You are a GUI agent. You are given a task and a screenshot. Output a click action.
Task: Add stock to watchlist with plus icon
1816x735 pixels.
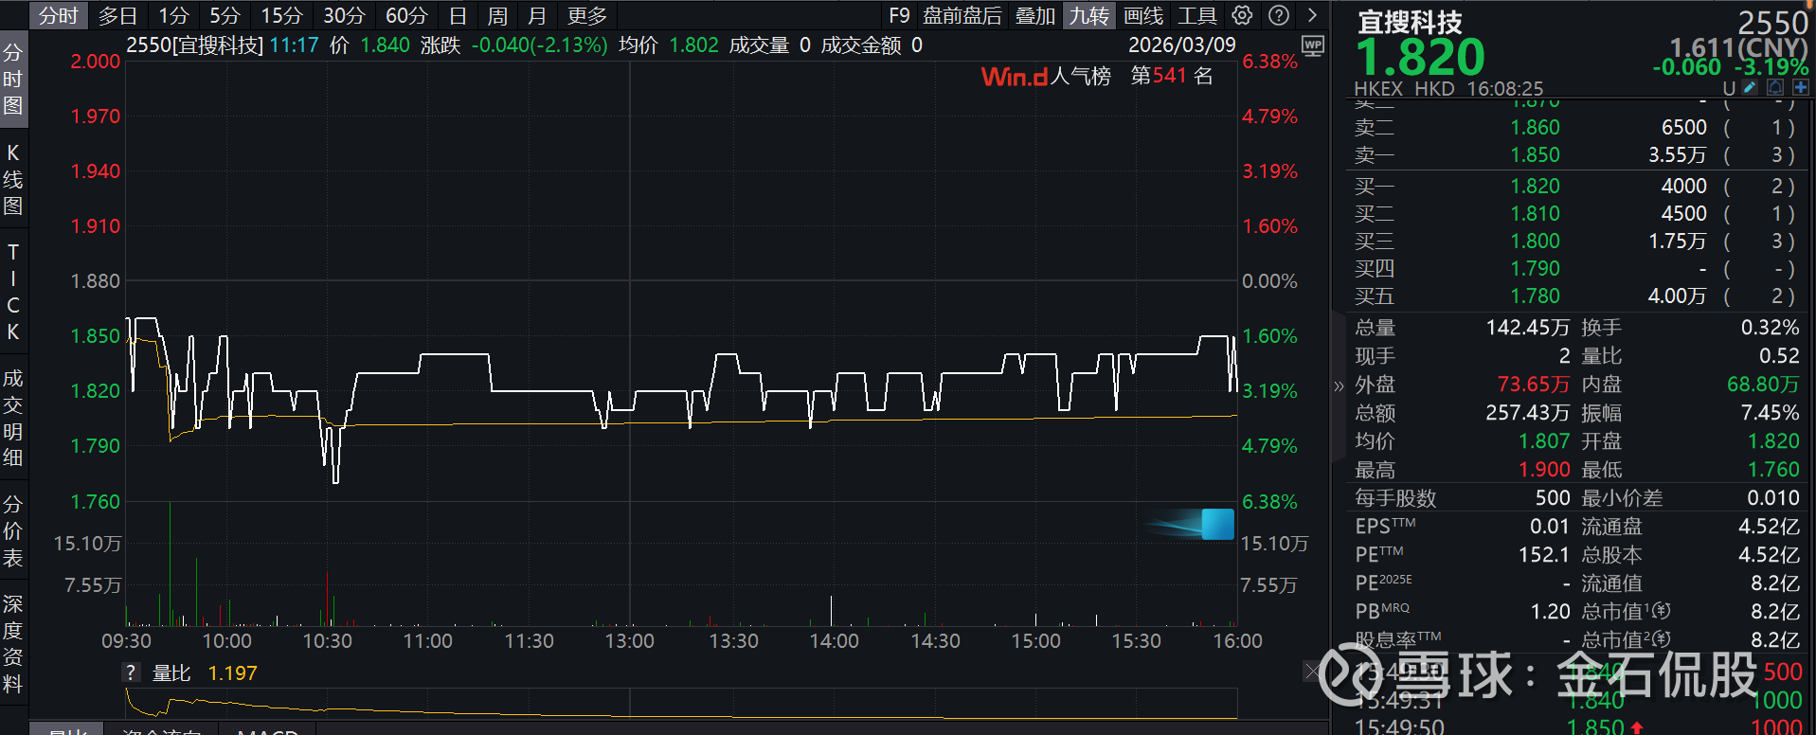point(1800,87)
